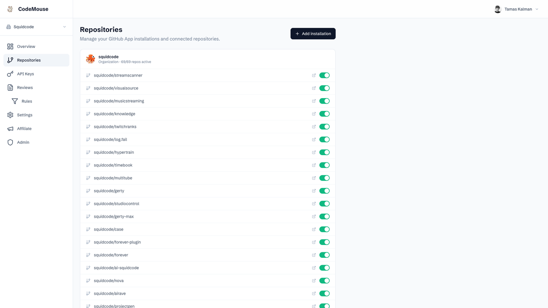Click '69/69 repos active' status text
The height and width of the screenshot is (308, 548).
click(136, 62)
